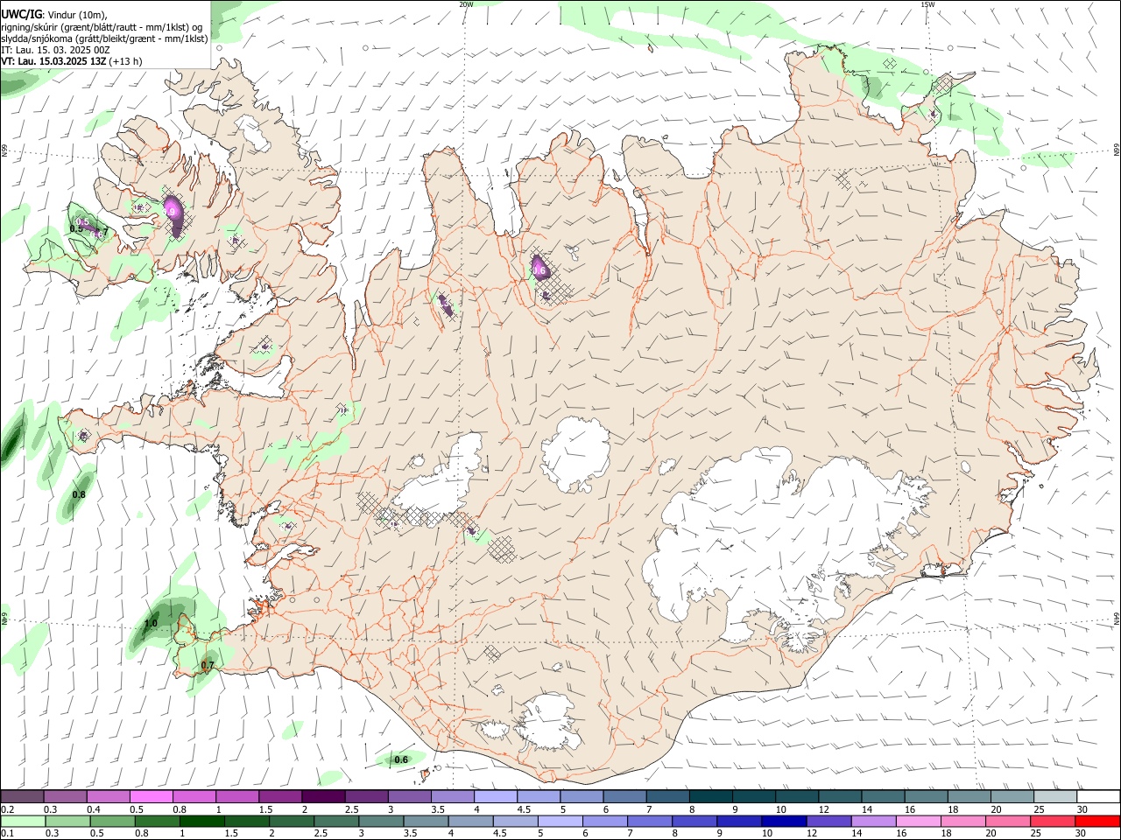
Task: Select the lower legend swatch labeled 0.5
Action: click(x=112, y=822)
